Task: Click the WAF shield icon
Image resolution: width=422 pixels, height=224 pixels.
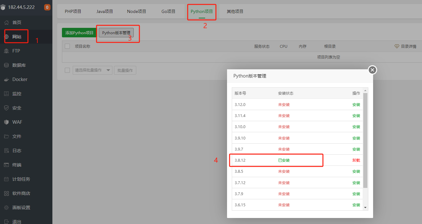Action: pos(6,122)
